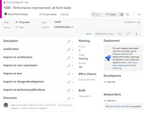The height and width of the screenshot is (114, 144).
Task: Click the user avatar beside the comment box
Action: pyautogui.click(x=6, y=105)
